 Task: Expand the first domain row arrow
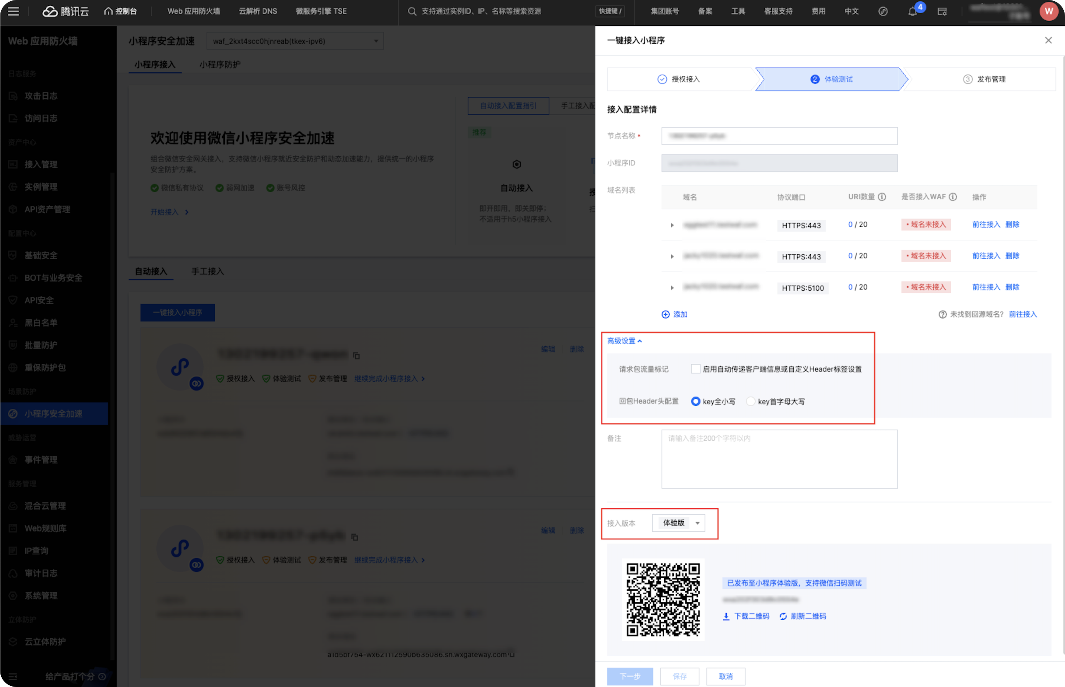point(672,225)
